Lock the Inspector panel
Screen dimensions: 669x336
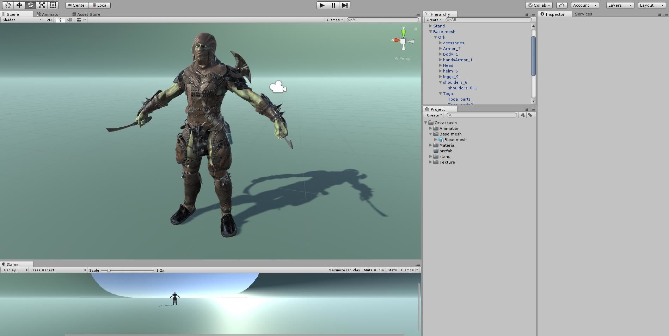coord(659,15)
